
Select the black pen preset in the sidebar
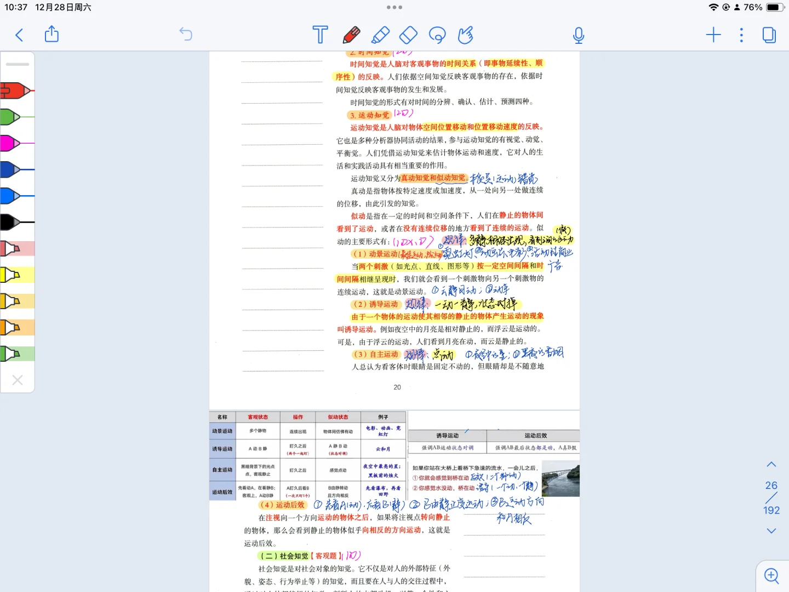tap(14, 223)
